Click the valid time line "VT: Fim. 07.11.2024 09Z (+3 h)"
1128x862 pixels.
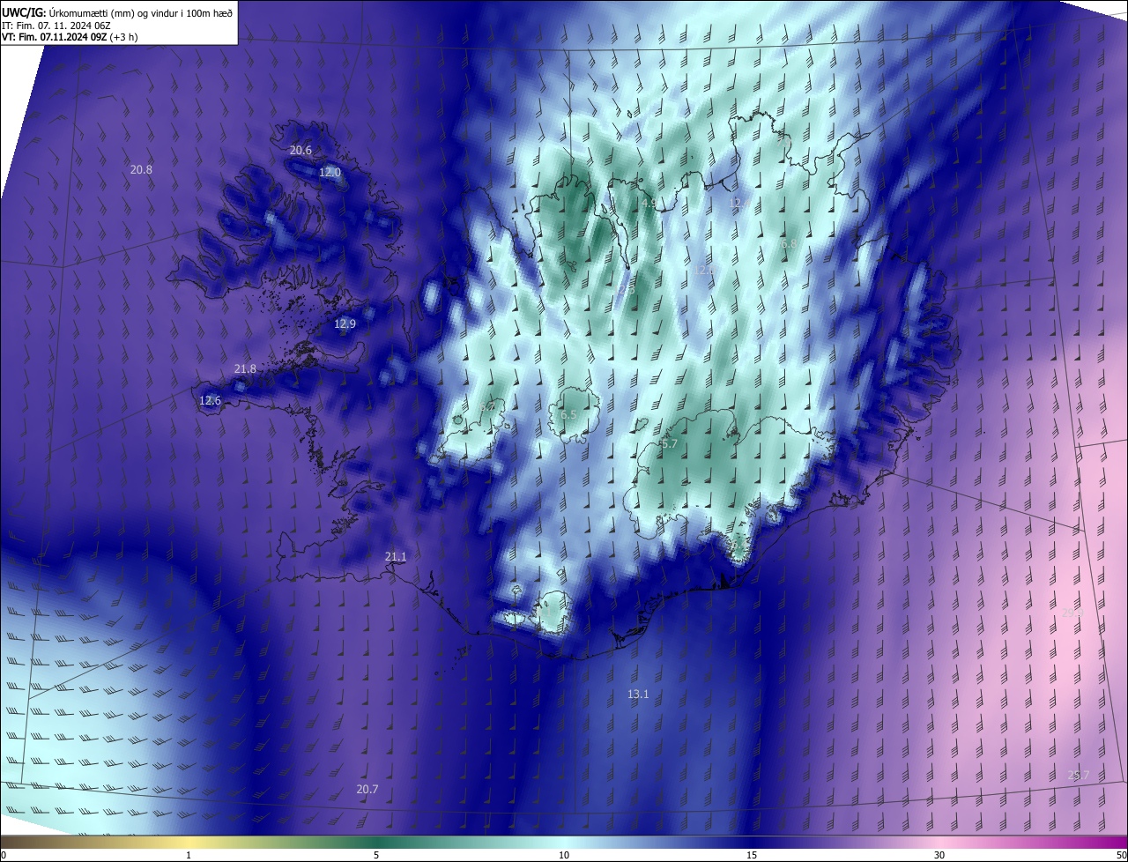click(70, 37)
